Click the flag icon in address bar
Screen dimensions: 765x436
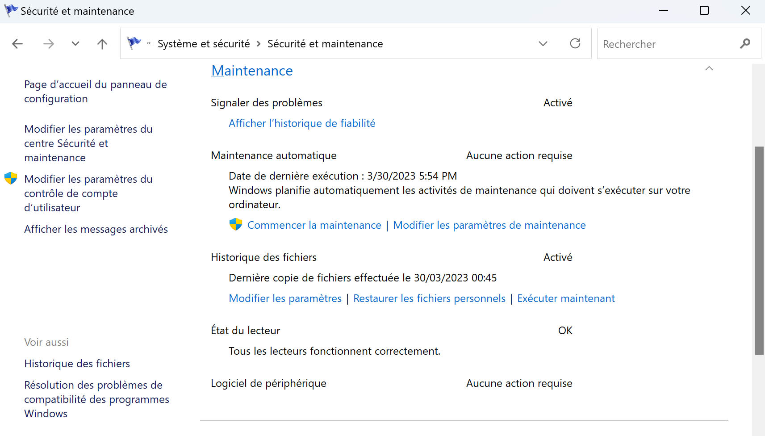[134, 43]
